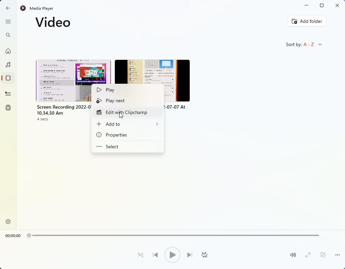Enter full screen mode
The image size is (345, 269).
pos(308,255)
